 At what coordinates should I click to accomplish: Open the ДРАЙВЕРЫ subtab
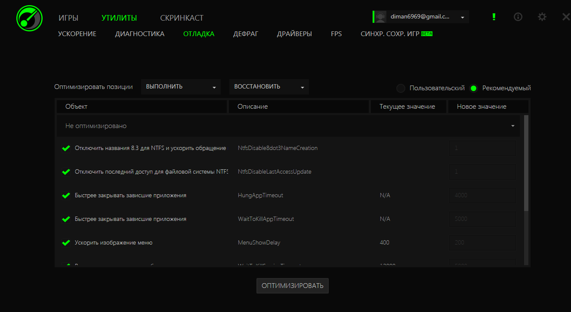[294, 34]
